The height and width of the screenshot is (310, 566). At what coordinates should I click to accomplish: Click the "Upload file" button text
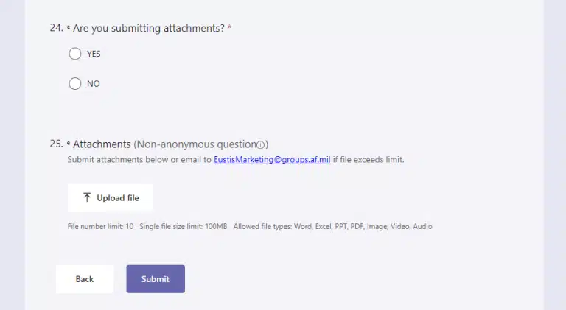118,198
